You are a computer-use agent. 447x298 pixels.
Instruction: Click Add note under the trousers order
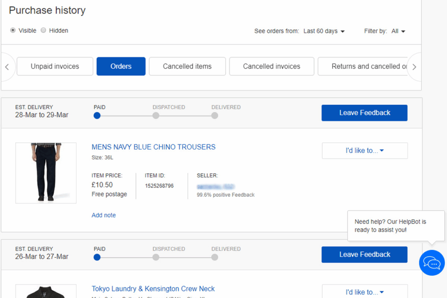103,215
